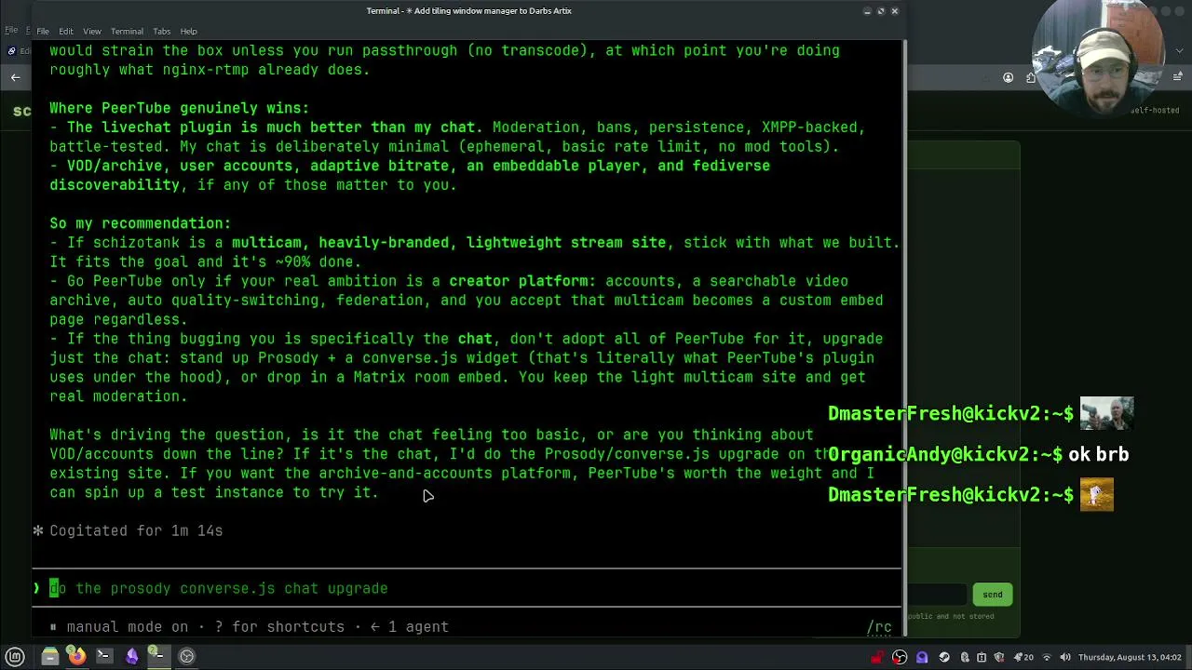Click DmasterFresh's second chat emote thumbnail
Viewport: 1192px width, 670px height.
click(x=1097, y=494)
